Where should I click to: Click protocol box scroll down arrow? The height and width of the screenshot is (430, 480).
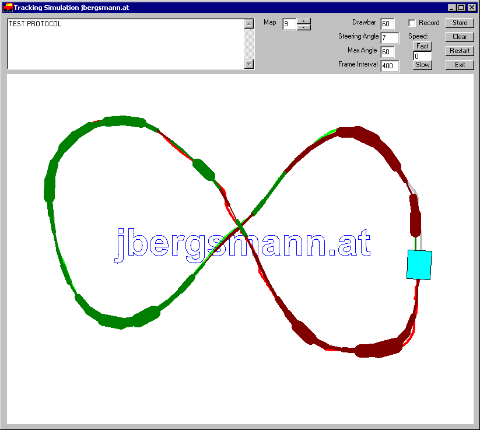249,64
